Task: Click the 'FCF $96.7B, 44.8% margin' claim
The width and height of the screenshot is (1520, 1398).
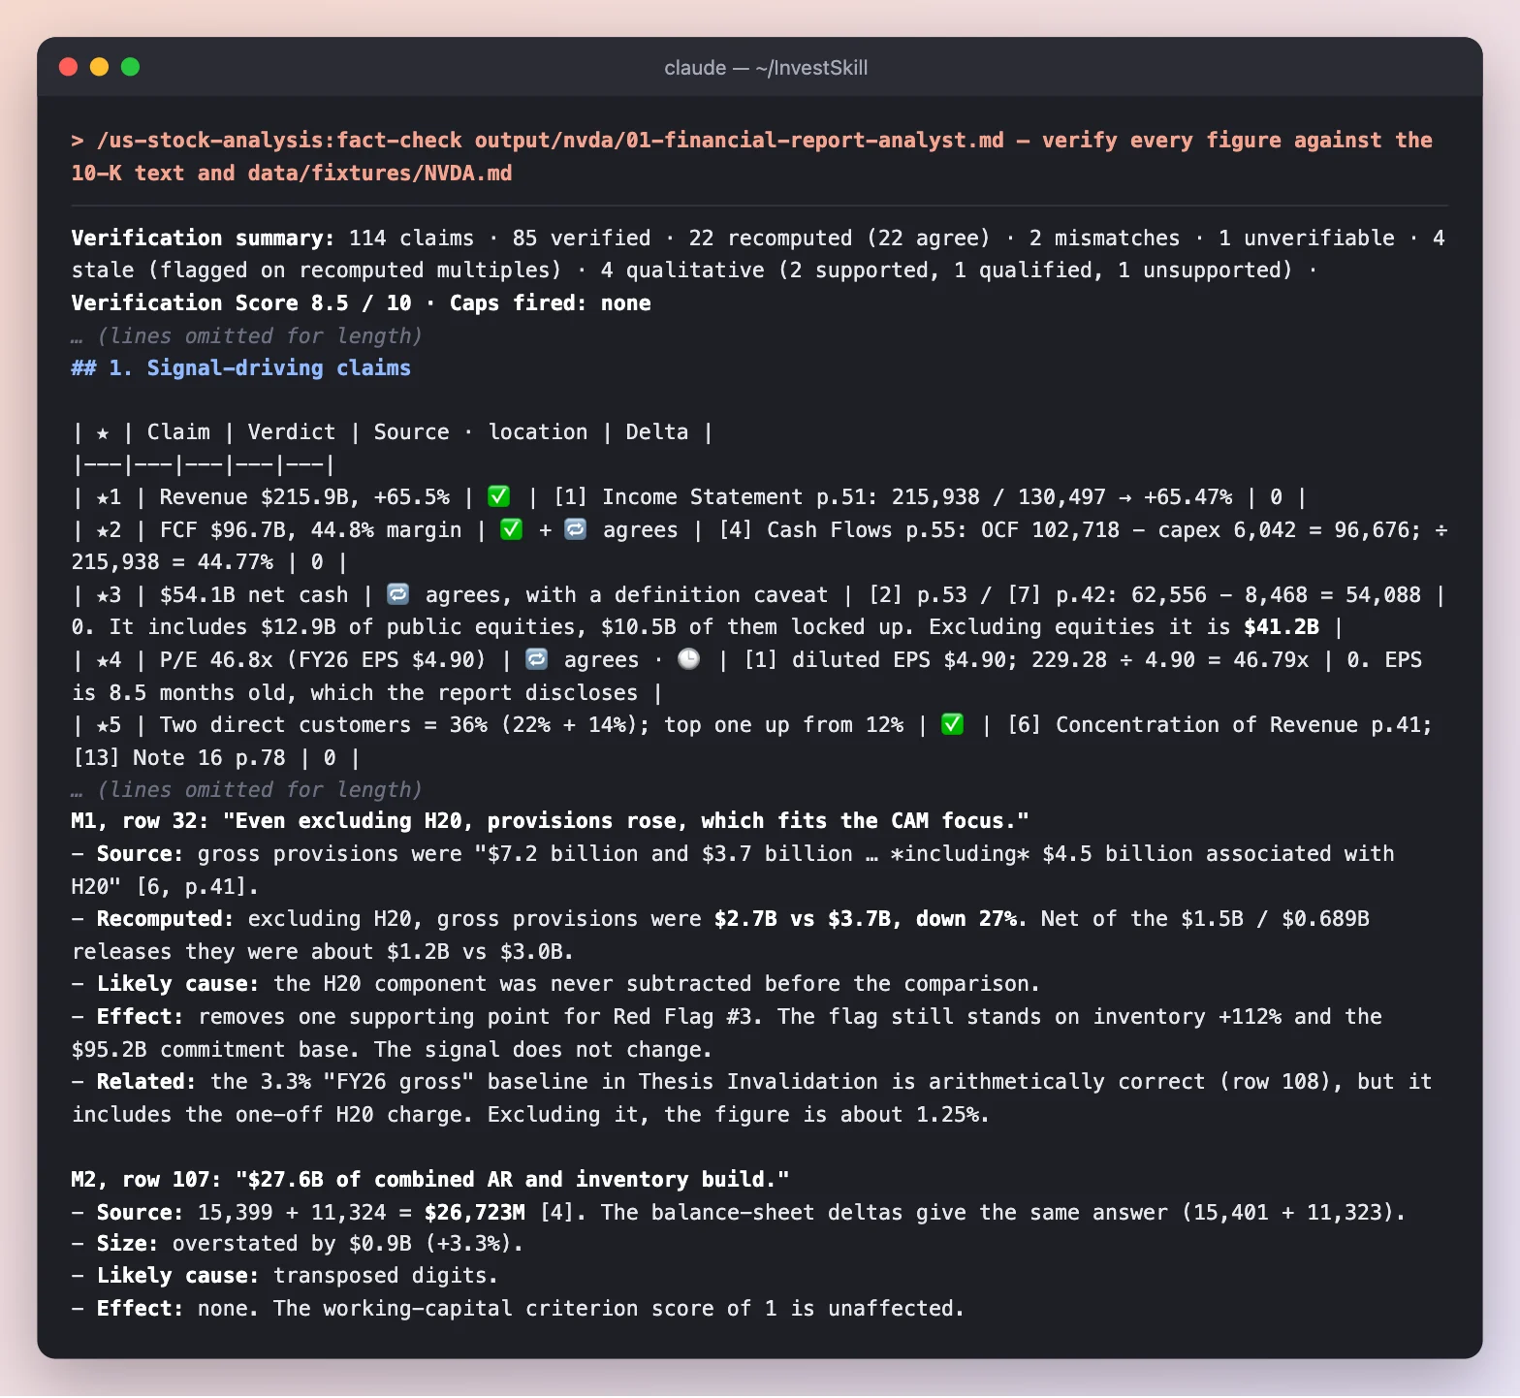Action: [x=310, y=530]
